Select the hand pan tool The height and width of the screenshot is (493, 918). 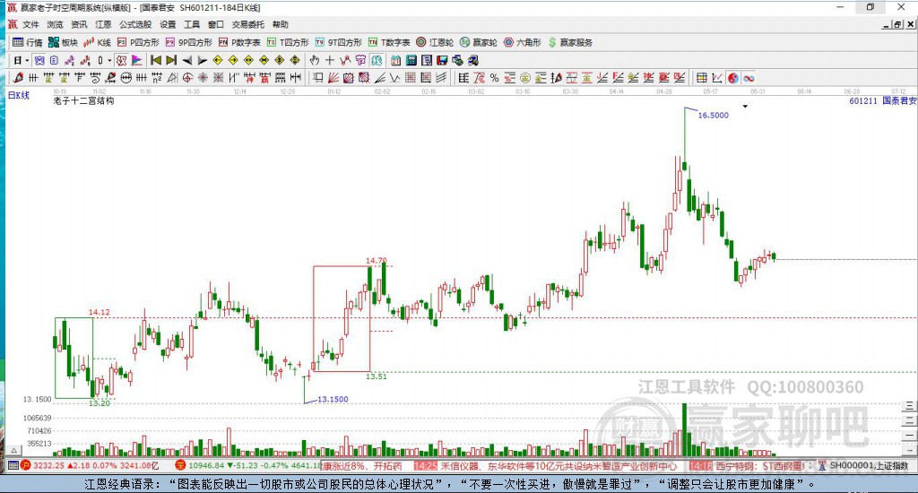click(315, 60)
